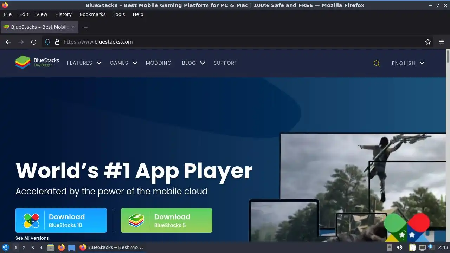
Task: Open the network tray icon
Action: pos(422,247)
